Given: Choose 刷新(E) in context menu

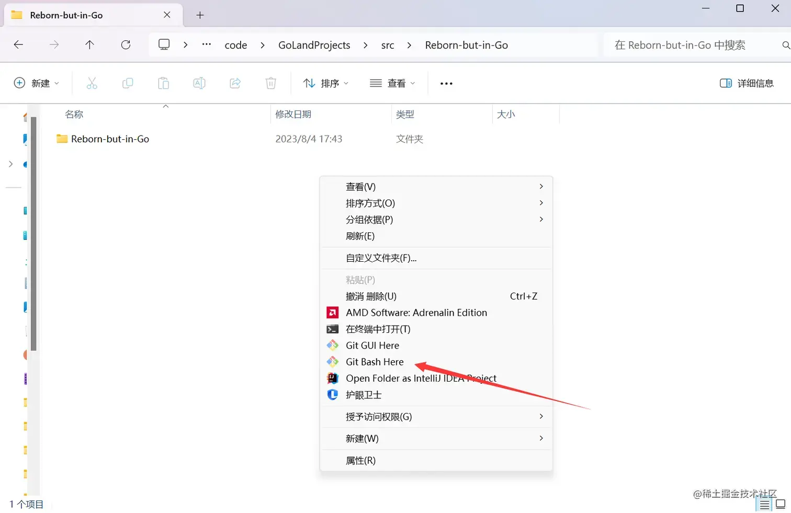Looking at the screenshot, I should pos(436,236).
